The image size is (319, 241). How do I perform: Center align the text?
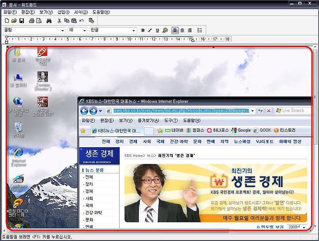(x=182, y=30)
